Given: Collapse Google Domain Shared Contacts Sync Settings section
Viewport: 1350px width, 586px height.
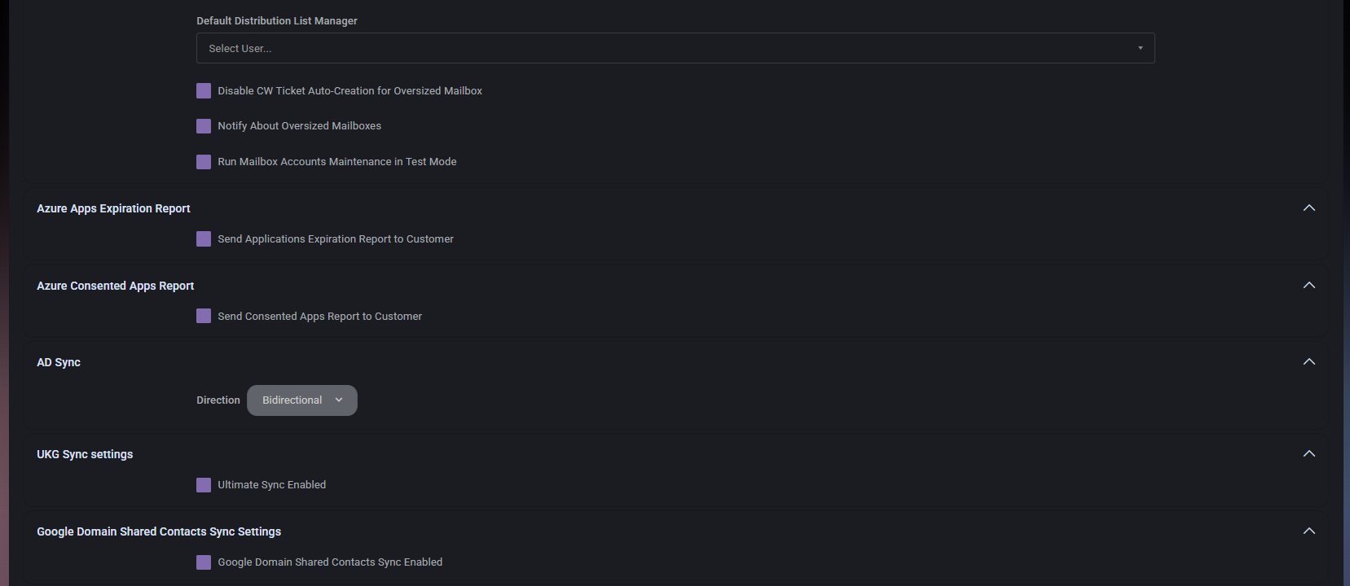Looking at the screenshot, I should (1309, 531).
